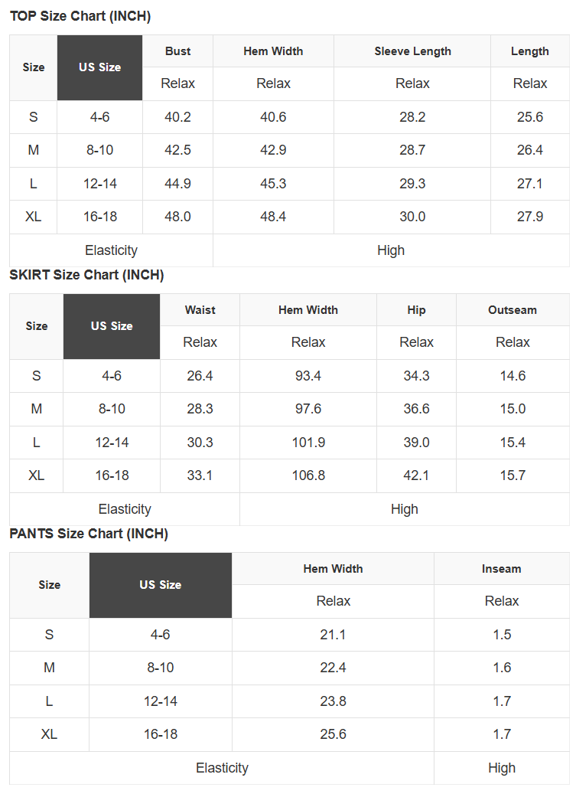
Task: Click the skirt hem width value 101.9
Action: [308, 443]
